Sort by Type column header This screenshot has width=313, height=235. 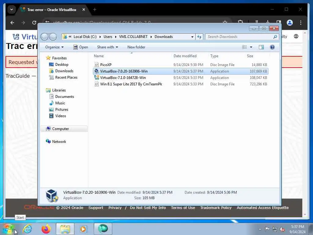pyautogui.click(x=226, y=56)
